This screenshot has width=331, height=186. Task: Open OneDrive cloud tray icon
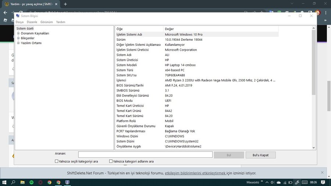point(279,182)
